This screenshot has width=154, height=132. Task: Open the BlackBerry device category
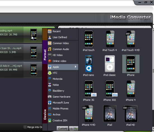[63, 91]
